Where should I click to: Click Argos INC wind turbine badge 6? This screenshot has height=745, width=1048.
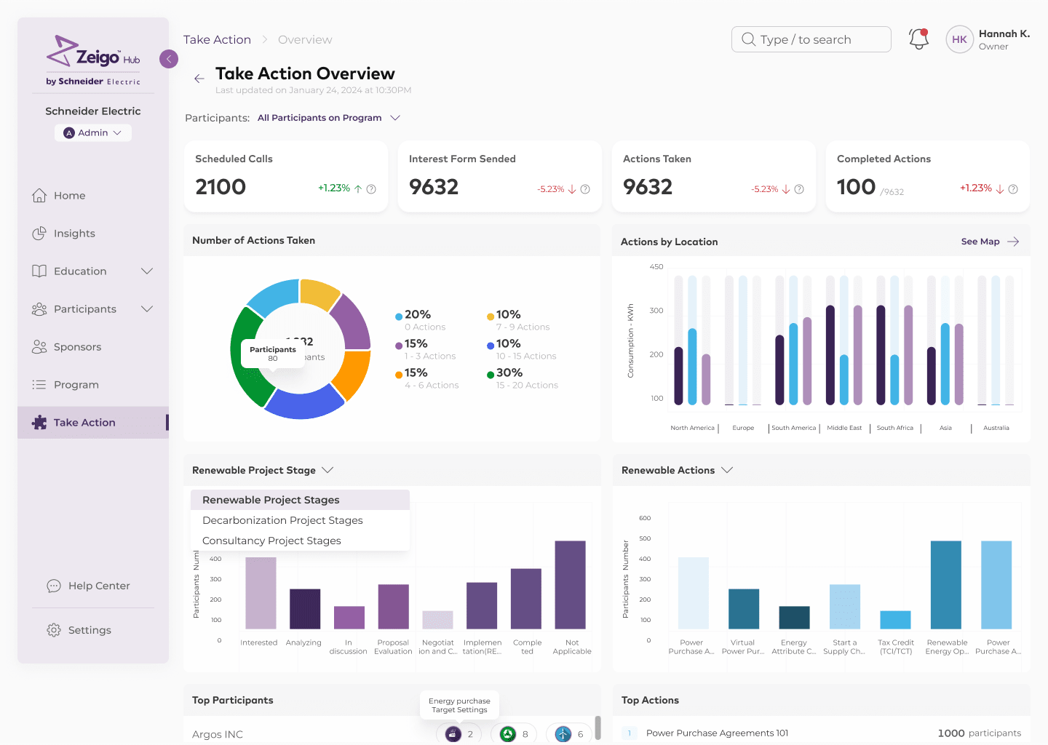click(x=569, y=734)
